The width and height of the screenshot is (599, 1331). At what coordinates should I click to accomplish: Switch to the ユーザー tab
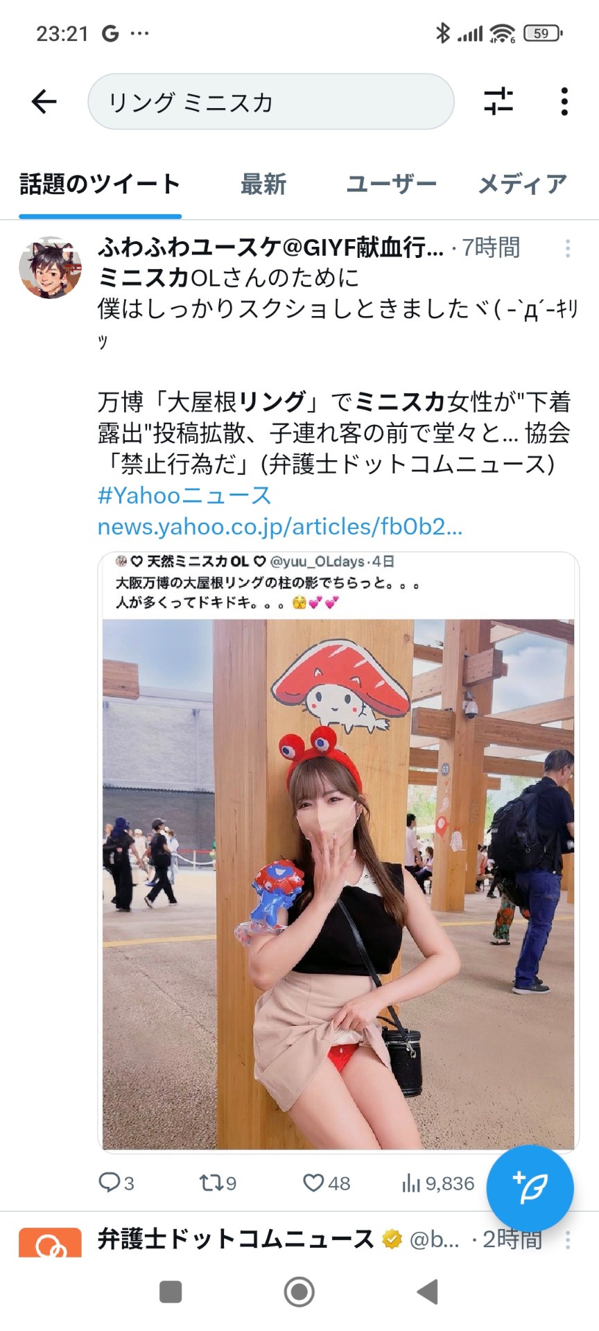[x=391, y=184]
